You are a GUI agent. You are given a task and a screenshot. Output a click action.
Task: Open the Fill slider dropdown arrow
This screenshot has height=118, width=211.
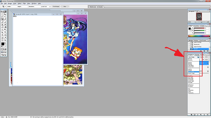[209, 60]
